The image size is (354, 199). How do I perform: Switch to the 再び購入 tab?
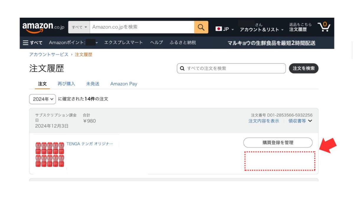click(66, 84)
